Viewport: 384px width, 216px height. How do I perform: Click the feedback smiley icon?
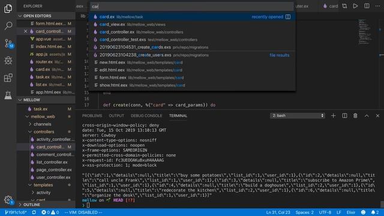tap(363, 212)
